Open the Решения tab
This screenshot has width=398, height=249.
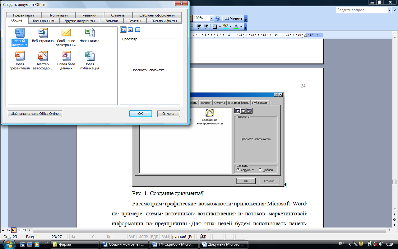(x=89, y=15)
